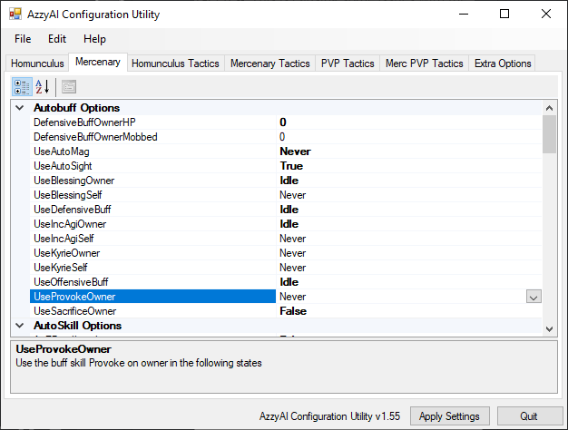
Task: Select the UseKyrieSelf property
Action: [x=152, y=268]
